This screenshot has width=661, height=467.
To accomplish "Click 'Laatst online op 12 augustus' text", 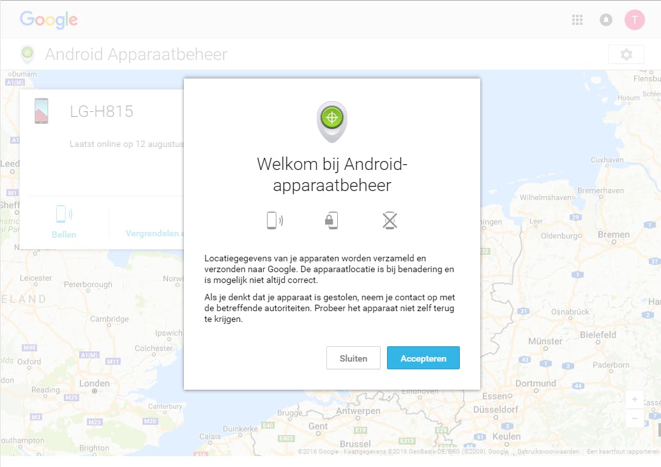I will (x=126, y=144).
